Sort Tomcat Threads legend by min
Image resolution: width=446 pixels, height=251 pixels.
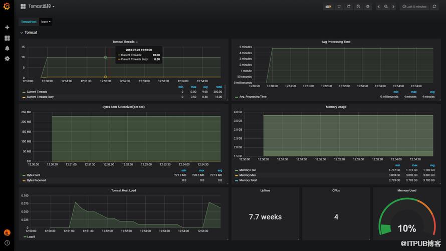181,87
